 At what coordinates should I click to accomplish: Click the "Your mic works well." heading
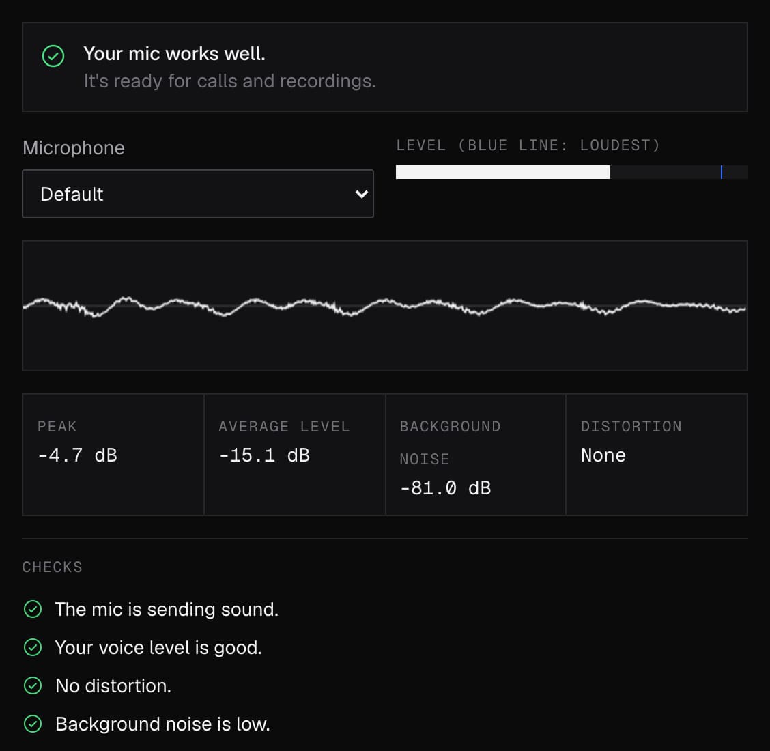pyautogui.click(x=174, y=53)
